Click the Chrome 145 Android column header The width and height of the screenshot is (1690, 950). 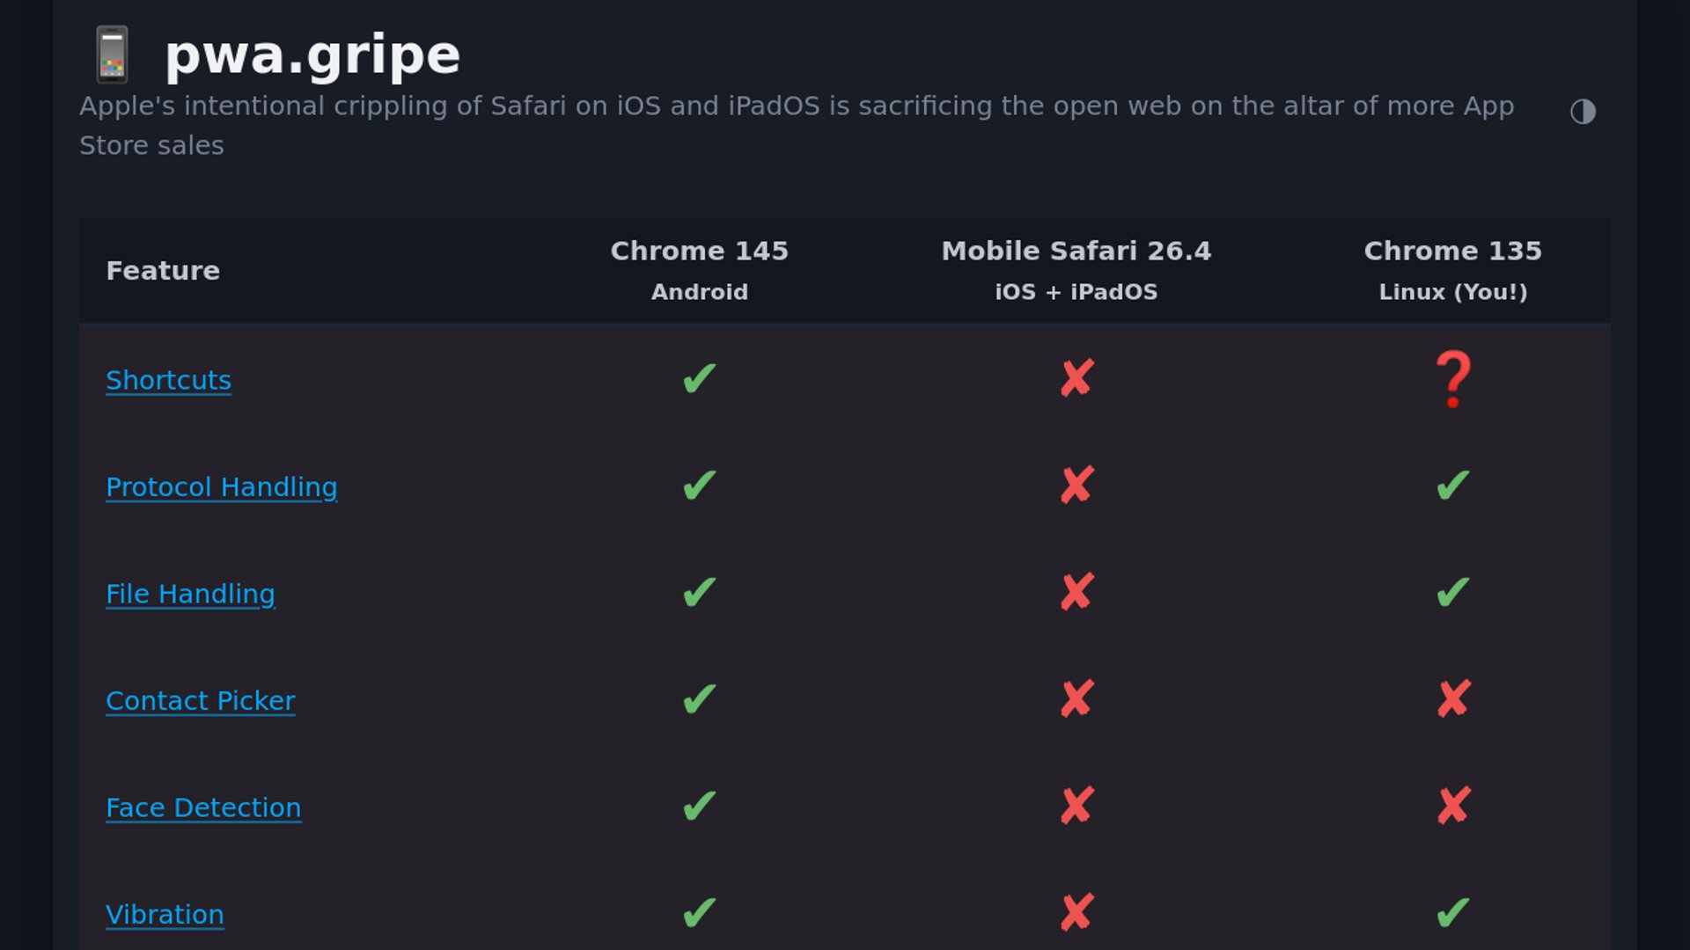pos(699,269)
